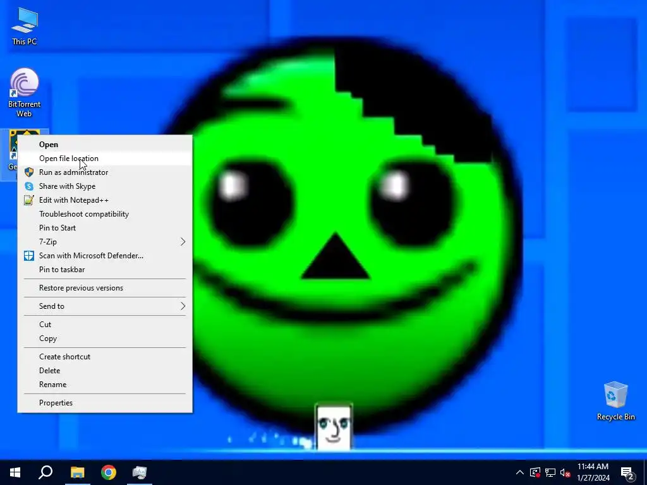Choose Open in the context menu
This screenshot has height=485, width=647.
(105, 145)
